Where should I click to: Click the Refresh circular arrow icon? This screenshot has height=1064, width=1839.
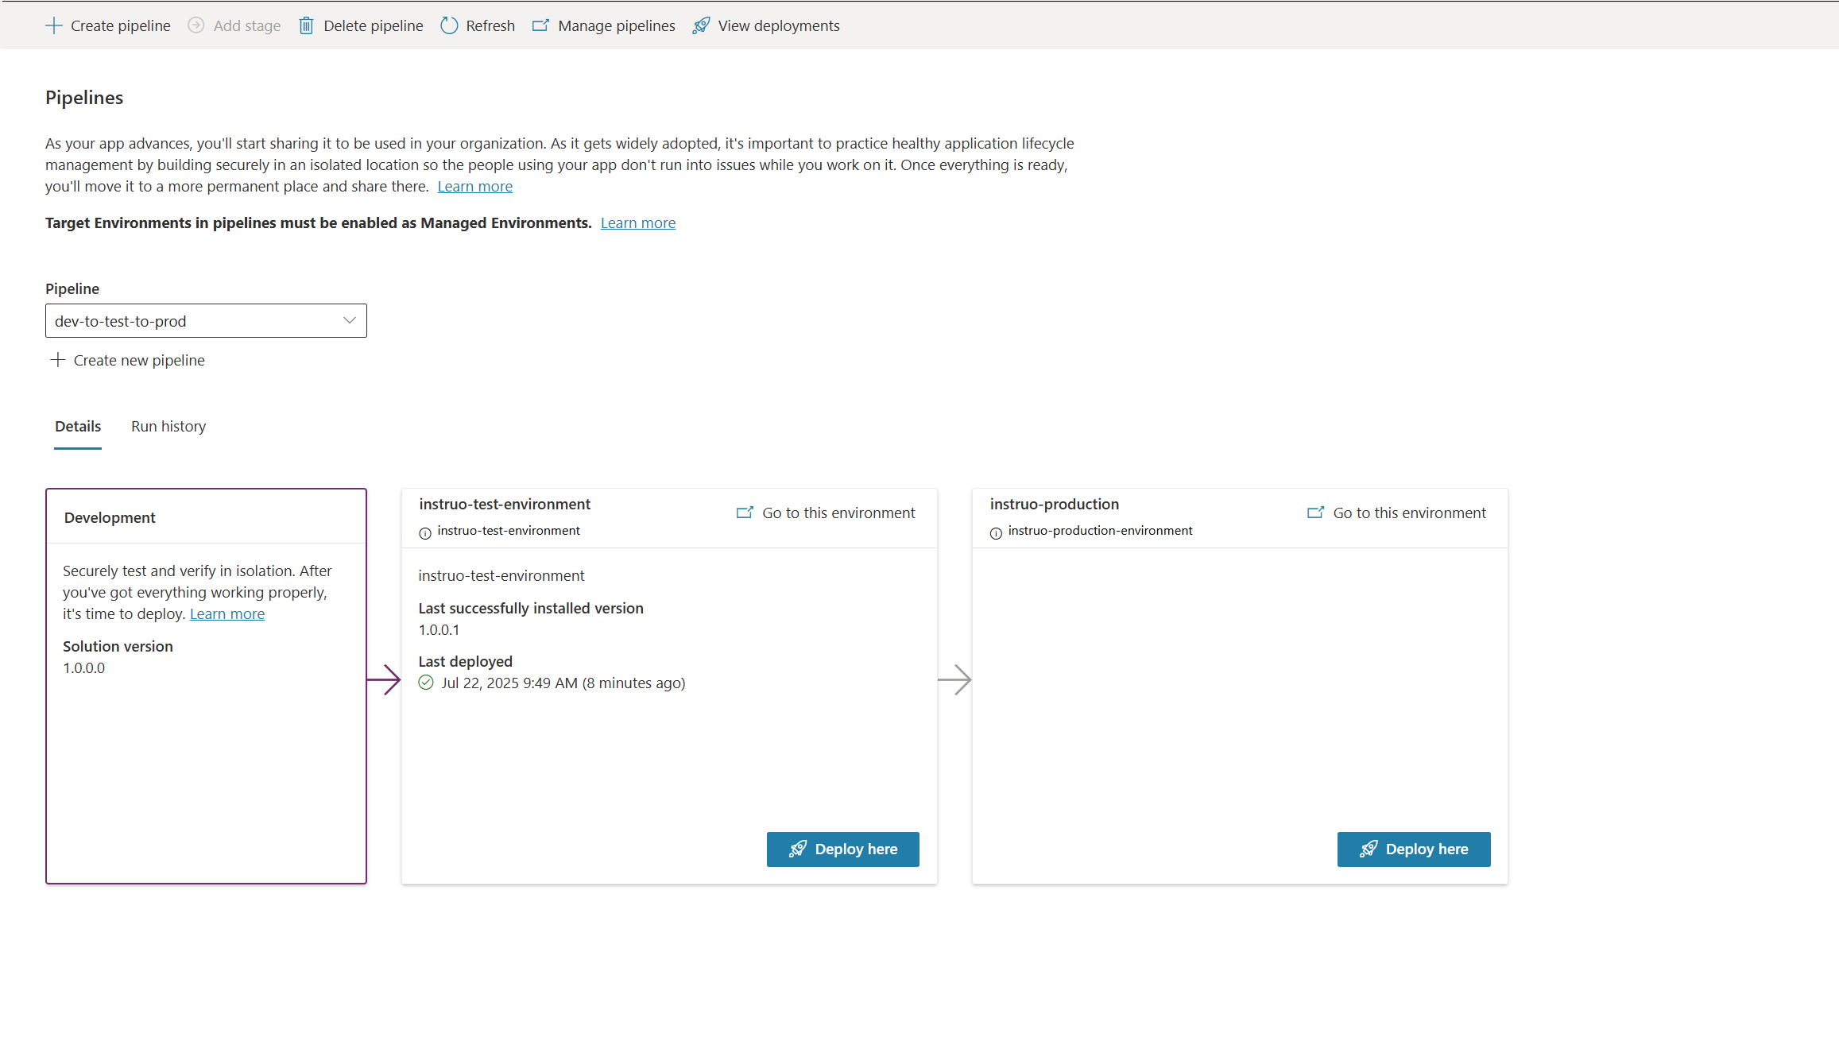pyautogui.click(x=449, y=25)
